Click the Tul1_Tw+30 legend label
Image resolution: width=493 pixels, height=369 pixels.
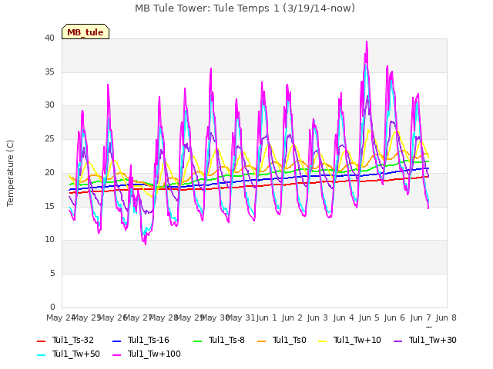[x=433, y=340]
